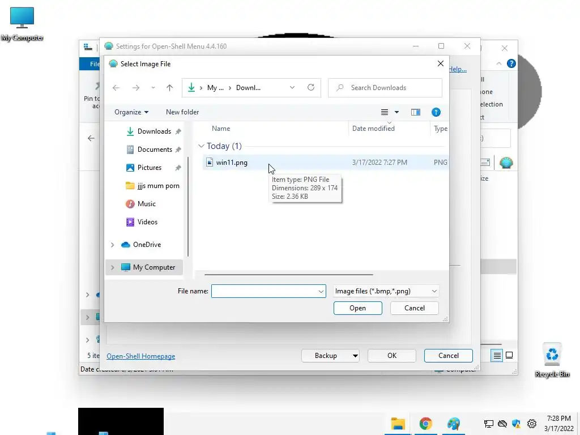Open the Help... link in settings
This screenshot has height=435, width=580.
(458, 69)
